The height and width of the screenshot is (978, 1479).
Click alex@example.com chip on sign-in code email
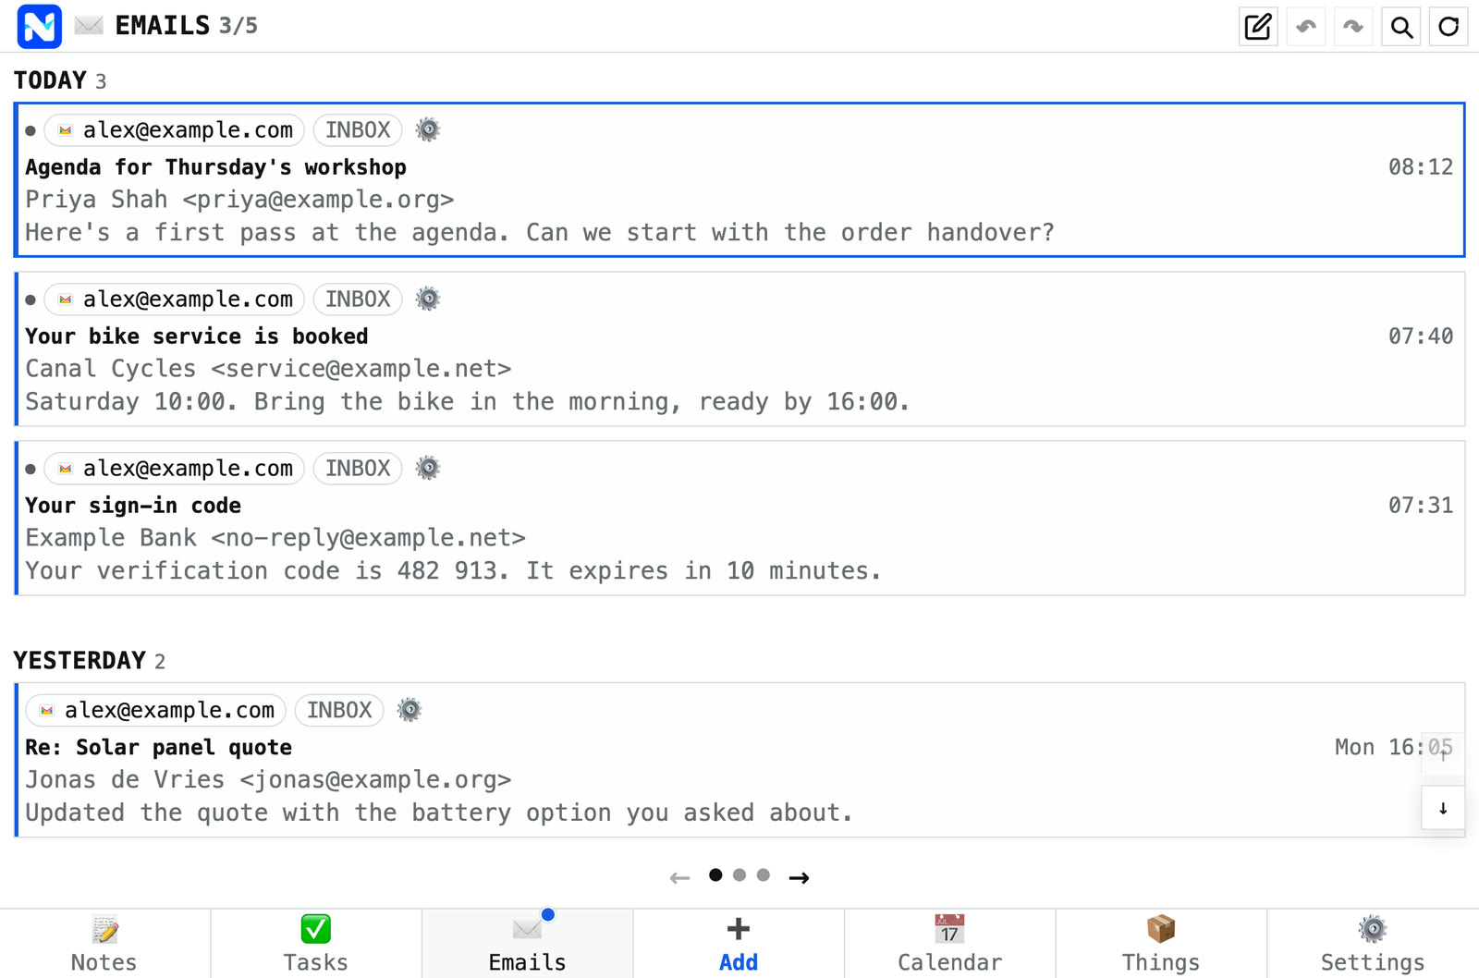click(175, 469)
